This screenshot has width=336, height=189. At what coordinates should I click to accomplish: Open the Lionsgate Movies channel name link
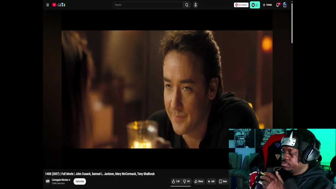tap(60, 180)
